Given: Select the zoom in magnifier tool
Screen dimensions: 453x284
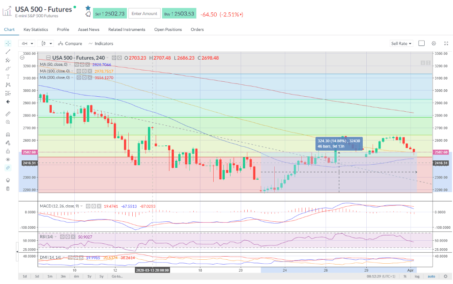Looking at the screenshot, I should (x=8, y=122).
